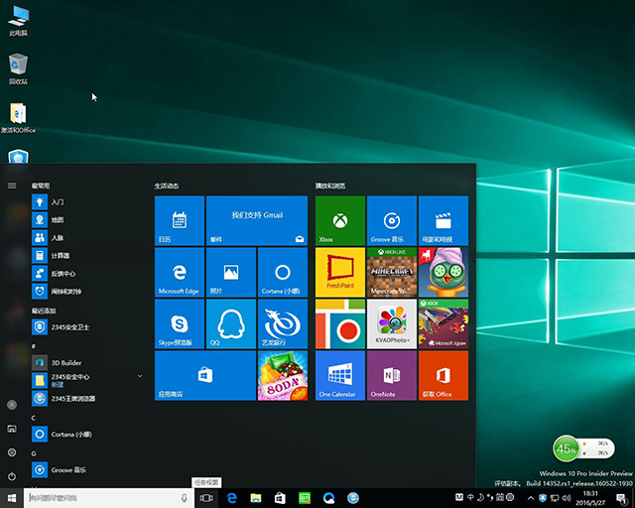The width and height of the screenshot is (635, 508).
Task: Select 计算器 from the most used list
Action: pyautogui.click(x=58, y=255)
